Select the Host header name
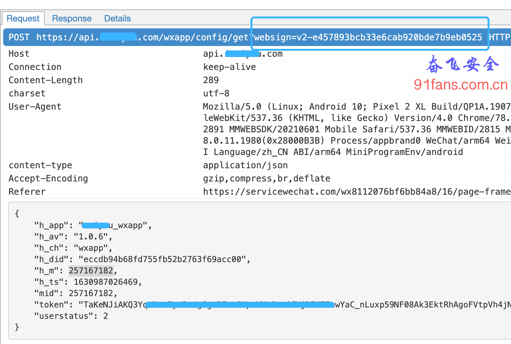 [19, 54]
